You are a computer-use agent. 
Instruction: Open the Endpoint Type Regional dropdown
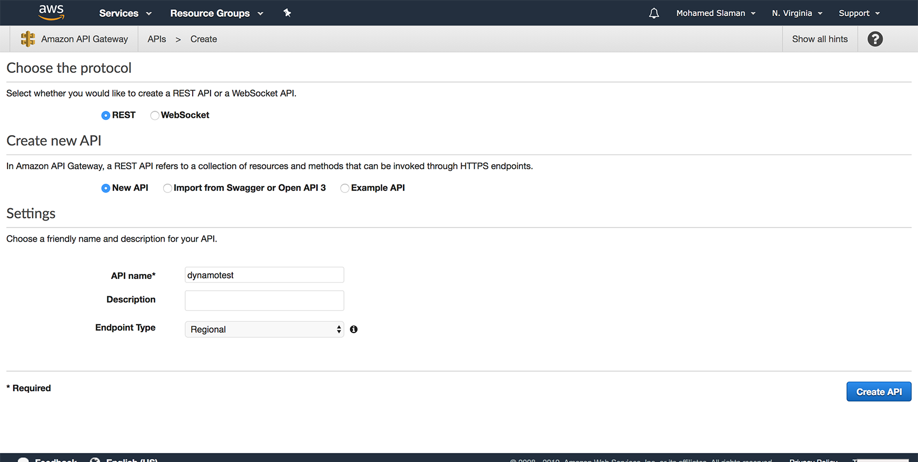click(264, 329)
